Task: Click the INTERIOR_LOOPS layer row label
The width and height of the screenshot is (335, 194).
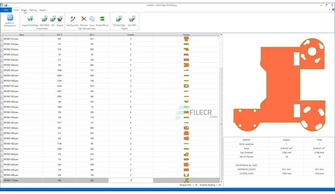Action: coord(246,169)
